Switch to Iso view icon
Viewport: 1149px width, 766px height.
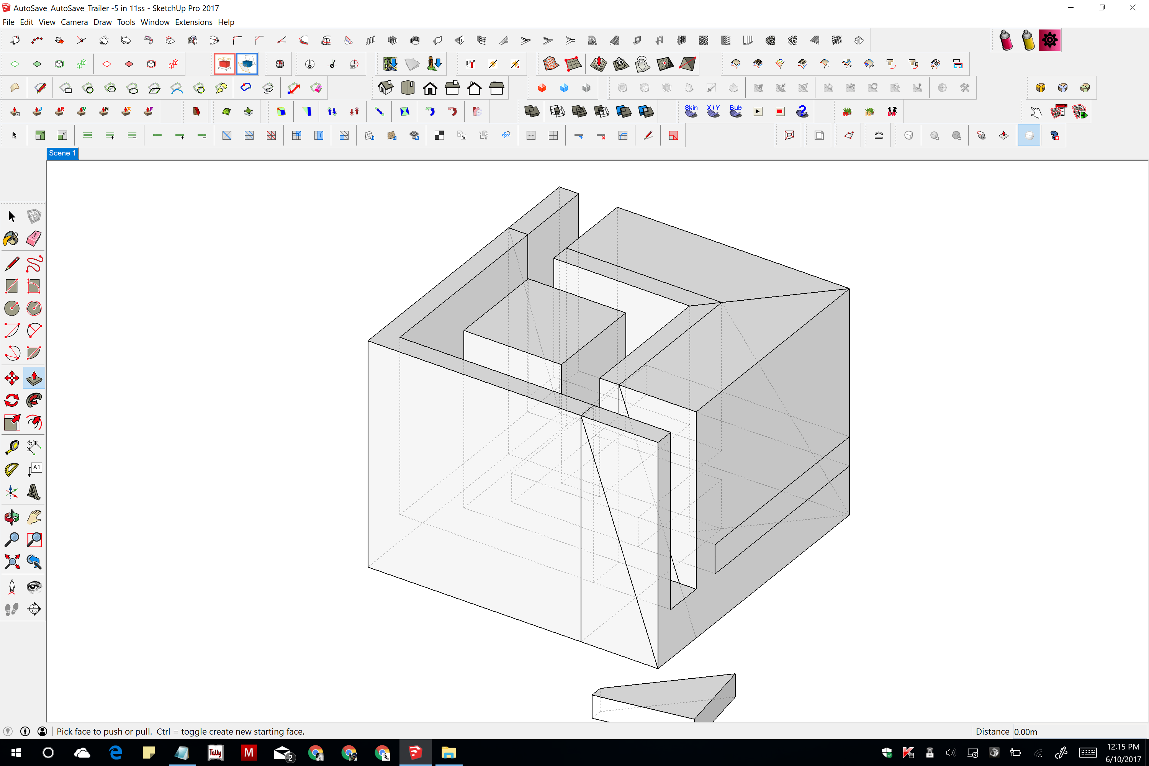(385, 88)
